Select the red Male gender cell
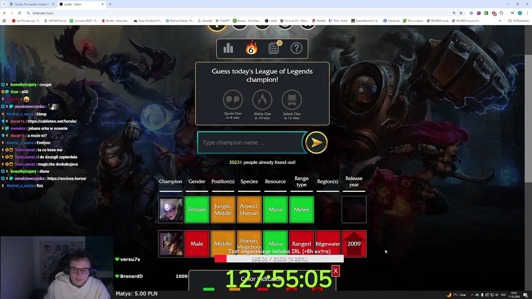The image size is (532, 299). tap(197, 244)
